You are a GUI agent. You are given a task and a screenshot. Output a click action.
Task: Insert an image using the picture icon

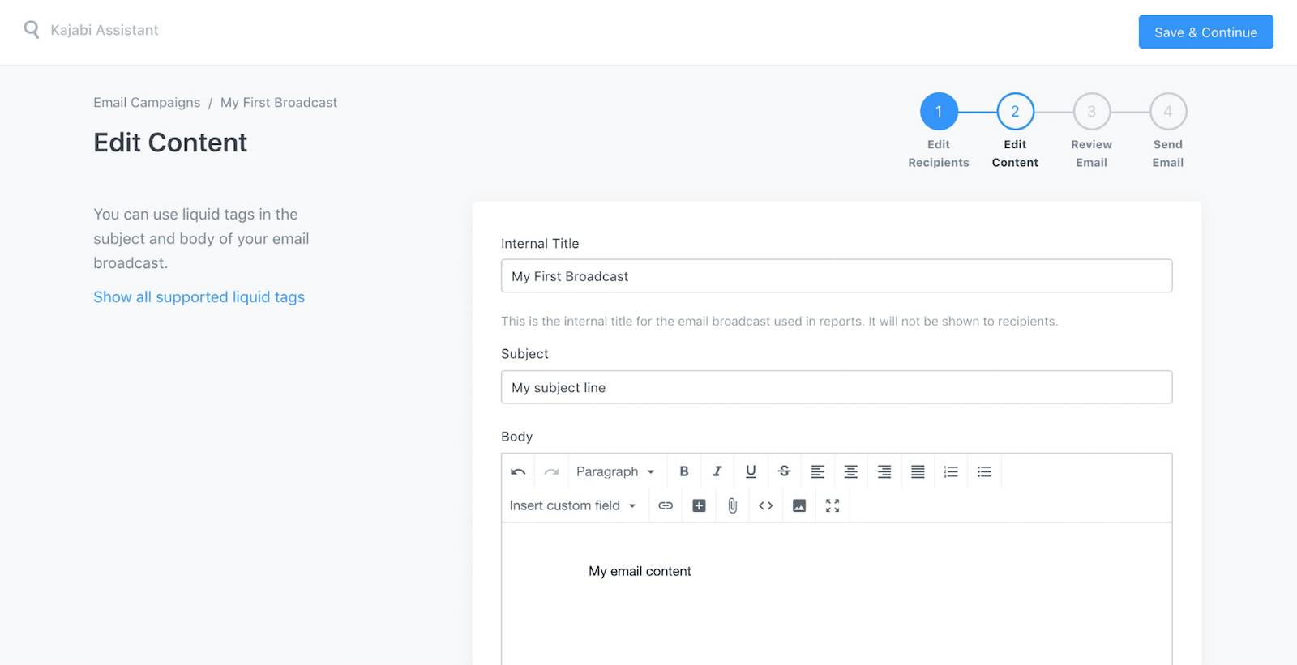coord(799,505)
